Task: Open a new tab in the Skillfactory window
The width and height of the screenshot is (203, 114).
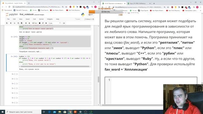Action: pos(154,3)
